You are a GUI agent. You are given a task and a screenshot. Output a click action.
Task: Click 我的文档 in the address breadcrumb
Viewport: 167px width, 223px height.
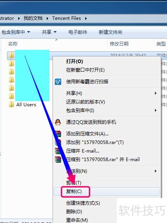[33, 18]
